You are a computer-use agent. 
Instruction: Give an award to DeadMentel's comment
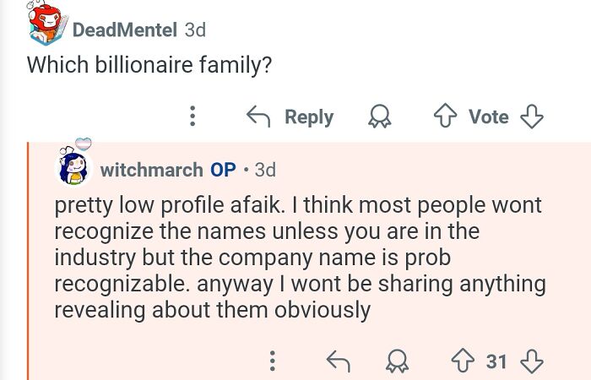click(381, 117)
